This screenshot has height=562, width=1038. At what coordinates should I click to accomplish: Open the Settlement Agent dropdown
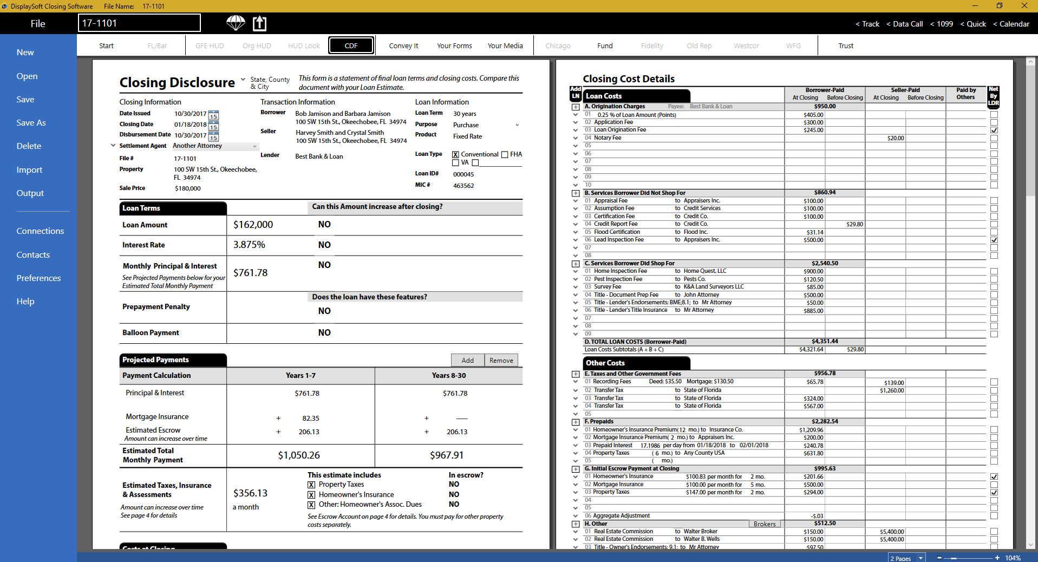[254, 146]
